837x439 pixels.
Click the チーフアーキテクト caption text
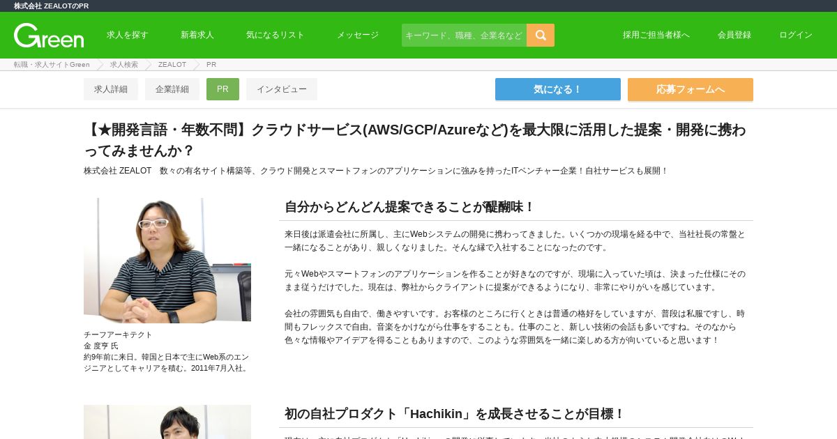tap(118, 334)
